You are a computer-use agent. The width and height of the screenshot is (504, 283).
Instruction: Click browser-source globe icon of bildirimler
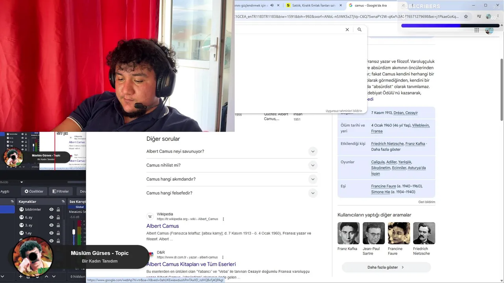[22, 209]
